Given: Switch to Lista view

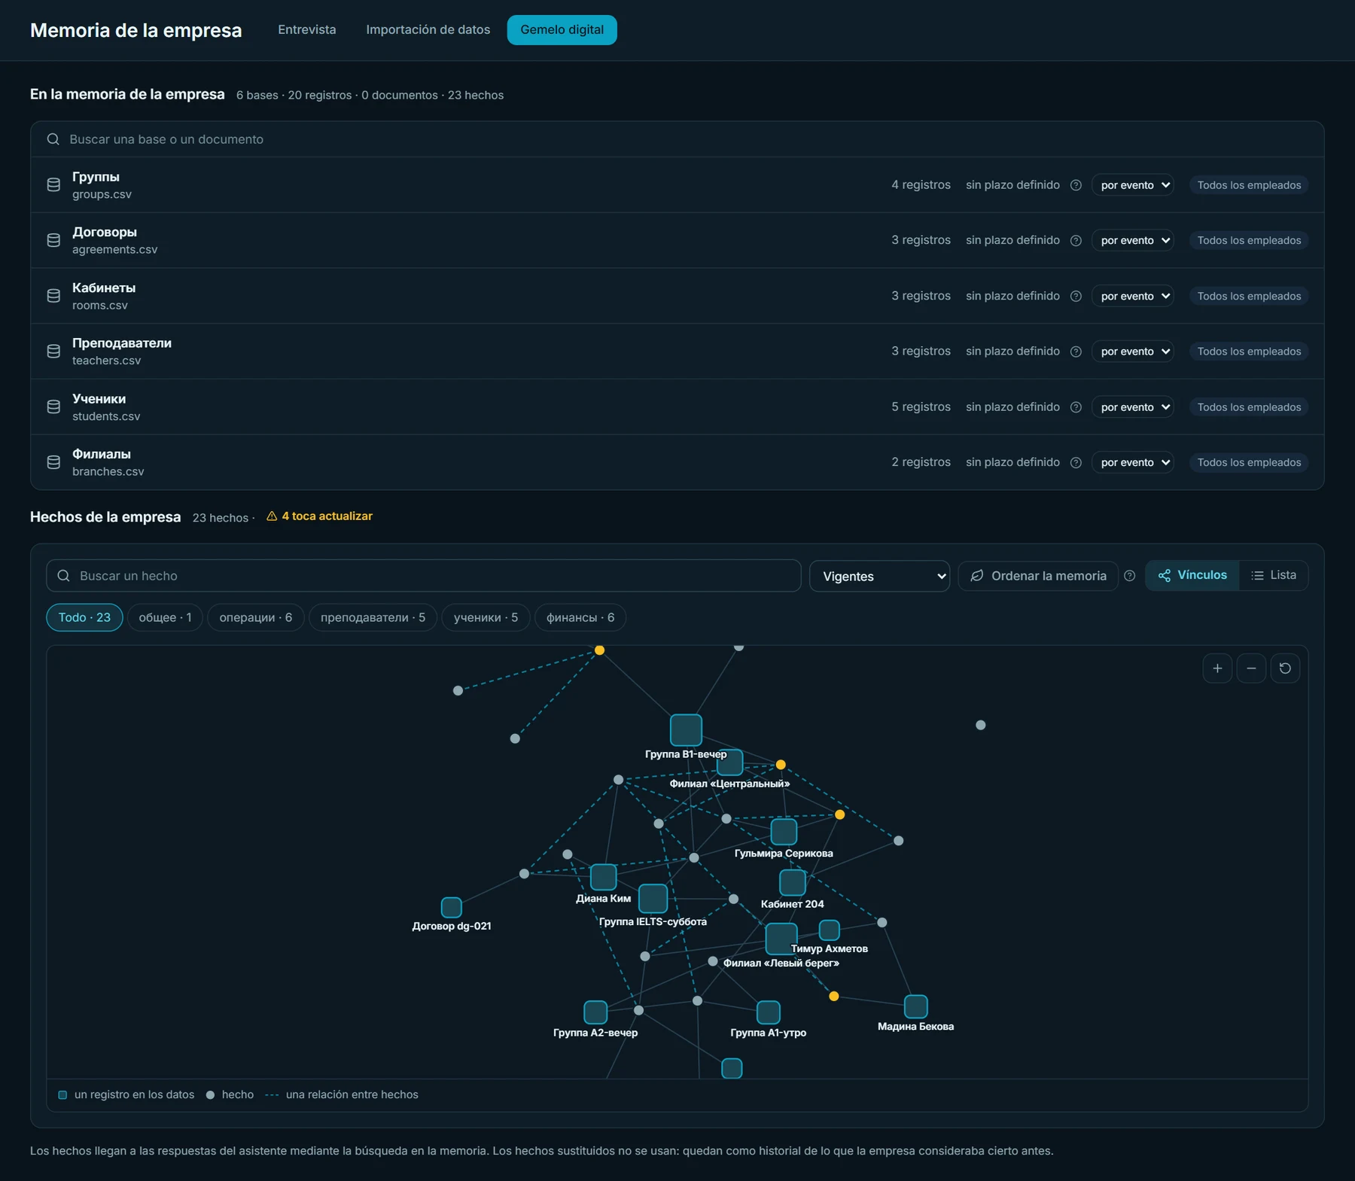Looking at the screenshot, I should coord(1274,575).
